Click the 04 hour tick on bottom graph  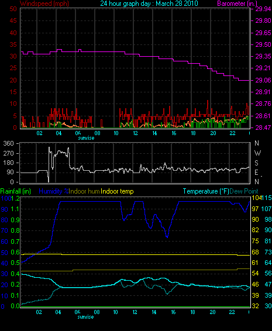pyautogui.click(x=58, y=312)
